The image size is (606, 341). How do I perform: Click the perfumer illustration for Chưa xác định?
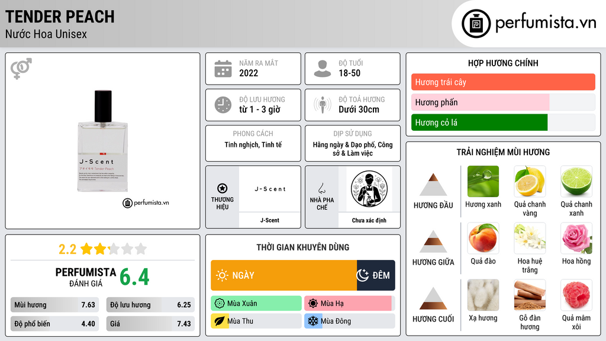pyautogui.click(x=369, y=189)
